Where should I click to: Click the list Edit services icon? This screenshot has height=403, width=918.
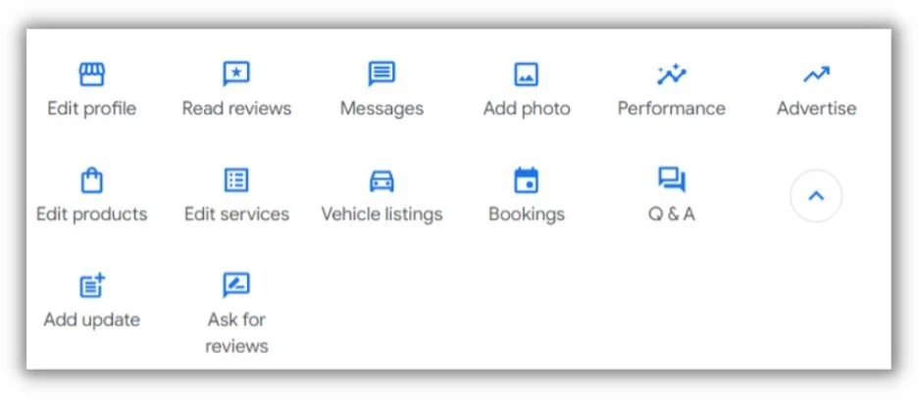coord(236,180)
